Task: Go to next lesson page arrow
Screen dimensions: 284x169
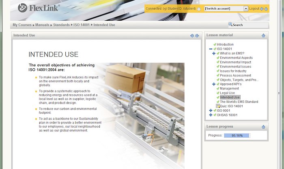Action: pyautogui.click(x=197, y=36)
